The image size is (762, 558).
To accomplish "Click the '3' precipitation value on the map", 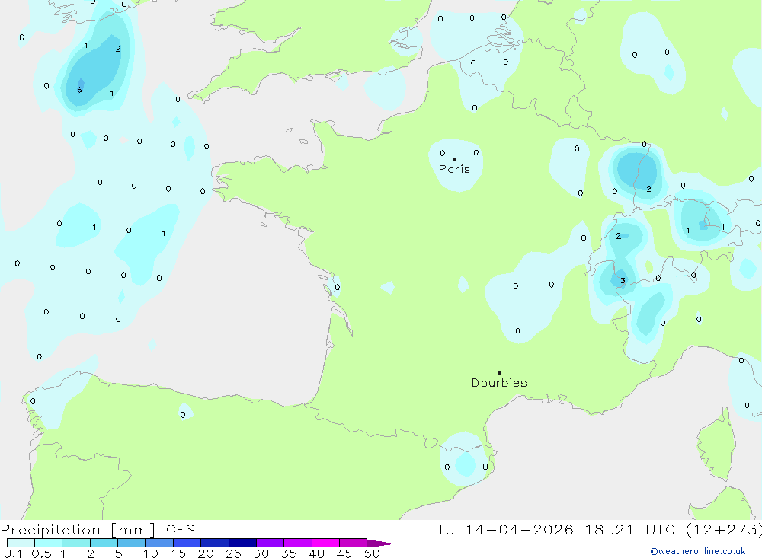I will point(623,280).
